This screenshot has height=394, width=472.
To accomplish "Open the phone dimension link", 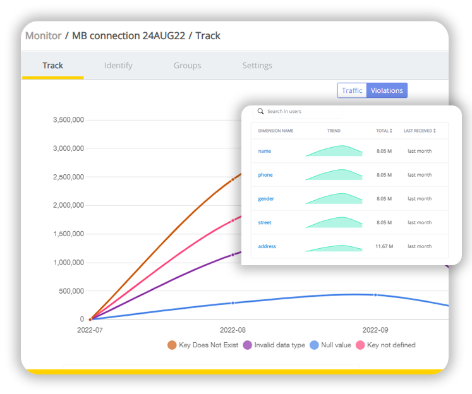I will pyautogui.click(x=265, y=175).
